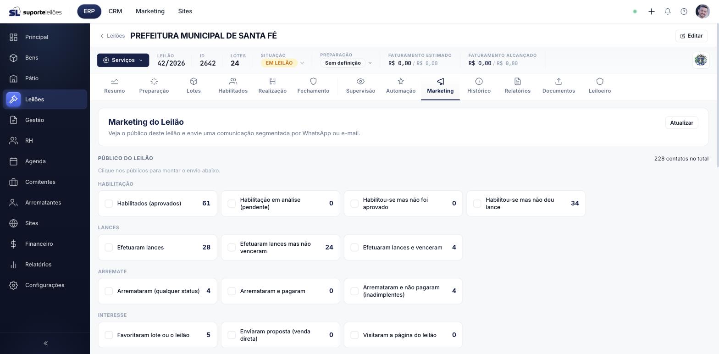The height and width of the screenshot is (354, 719).
Task: Open the Documentos upload tab
Action: click(x=559, y=86)
